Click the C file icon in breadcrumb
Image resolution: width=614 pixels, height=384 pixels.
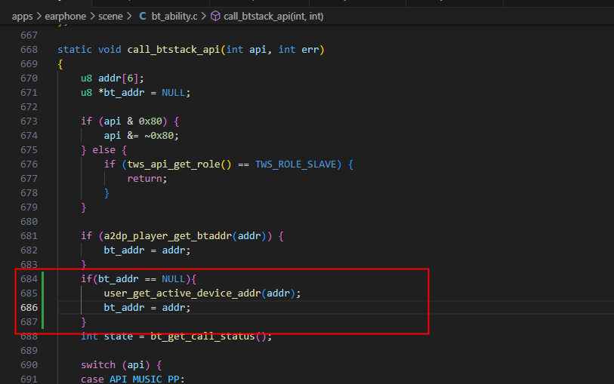pyautogui.click(x=143, y=17)
